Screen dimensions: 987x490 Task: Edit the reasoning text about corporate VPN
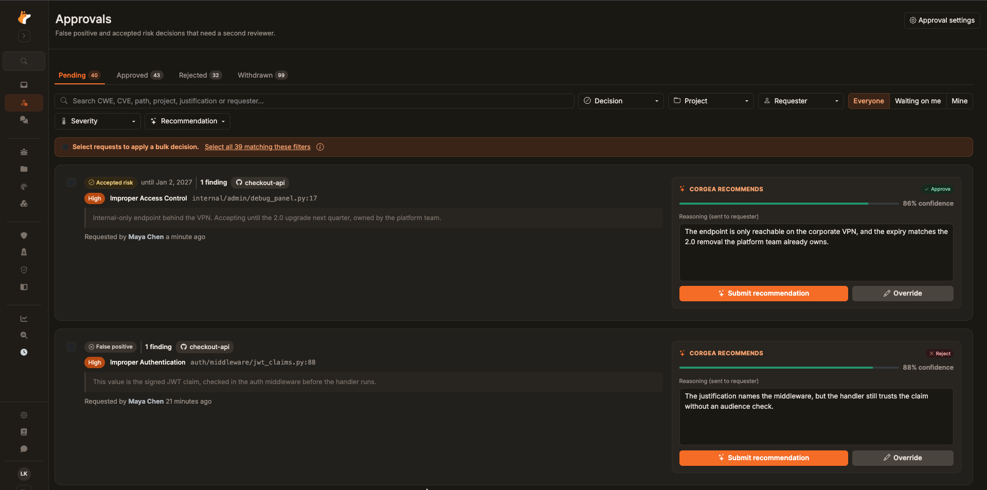pyautogui.click(x=816, y=252)
